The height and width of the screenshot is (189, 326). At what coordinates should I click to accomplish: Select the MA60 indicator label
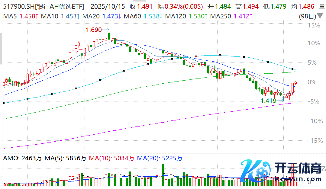pyautogui.click(x=133, y=16)
